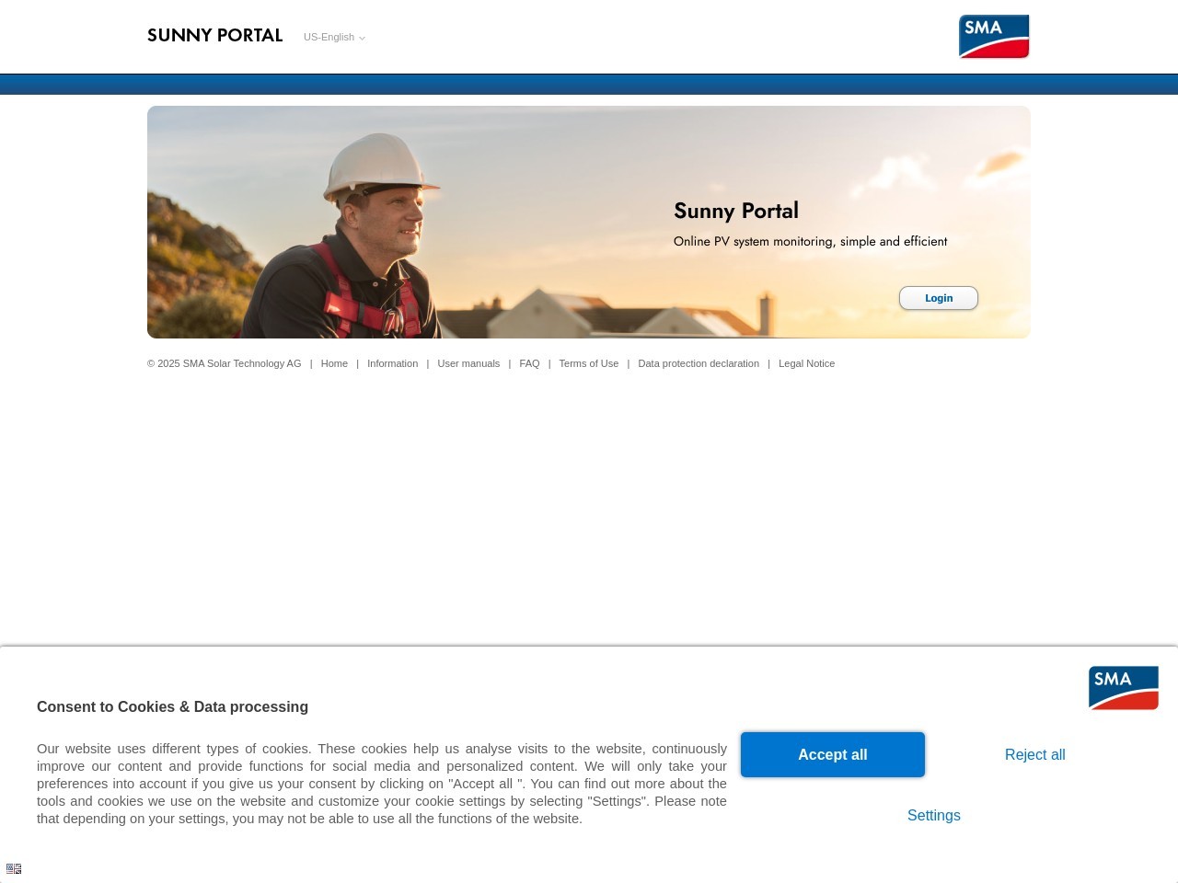View the Terms of Use
Viewport: 1178px width, 883px height.
(x=589, y=363)
